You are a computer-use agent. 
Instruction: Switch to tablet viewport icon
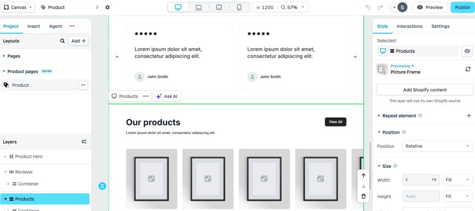click(x=219, y=7)
